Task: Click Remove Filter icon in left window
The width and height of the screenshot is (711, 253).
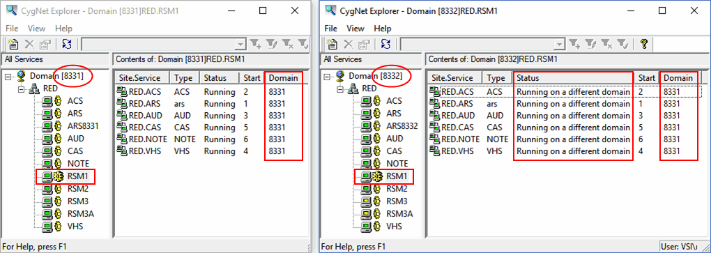Action: click(x=288, y=44)
